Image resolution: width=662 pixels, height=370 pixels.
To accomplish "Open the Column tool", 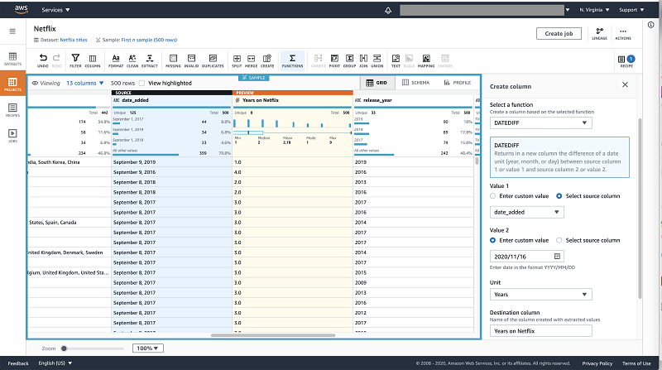I will point(93,60).
